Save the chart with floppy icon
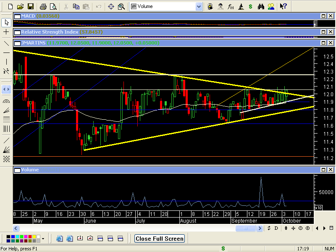This screenshot has width=336, height=252. [x=31, y=6]
